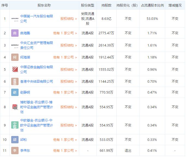187x158 pixels.
Task: Click the red 中国证券金融 logo icon
Action: 15,69
